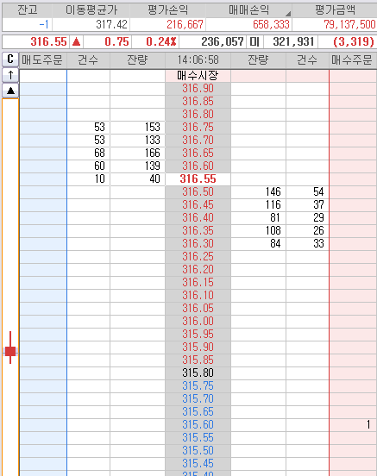Select price 315.55 in order ladder
This screenshot has height=476, width=377.
tap(198, 437)
